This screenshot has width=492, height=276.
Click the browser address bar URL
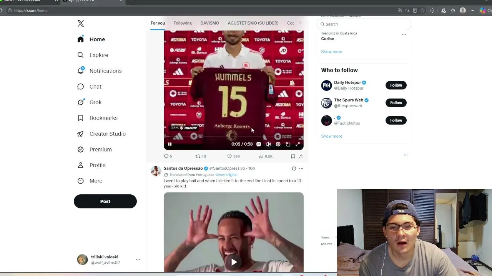pos(31,10)
